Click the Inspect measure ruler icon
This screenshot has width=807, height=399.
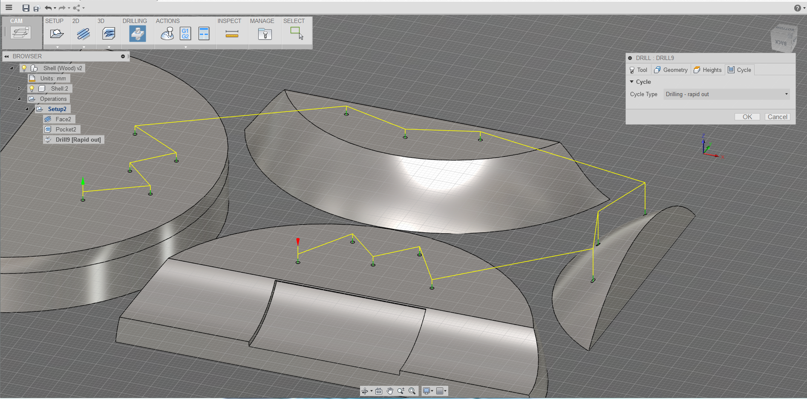[232, 34]
